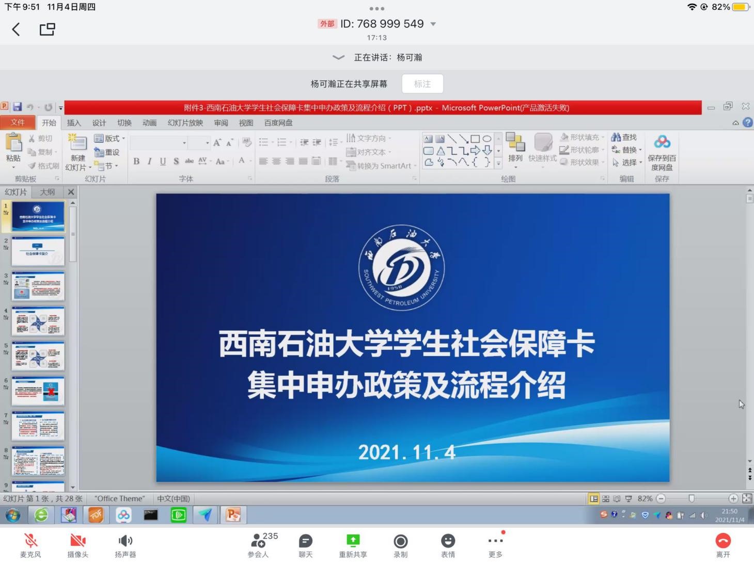The image size is (754, 565).
Task: Tap the red 离开 leave button
Action: [x=723, y=545]
